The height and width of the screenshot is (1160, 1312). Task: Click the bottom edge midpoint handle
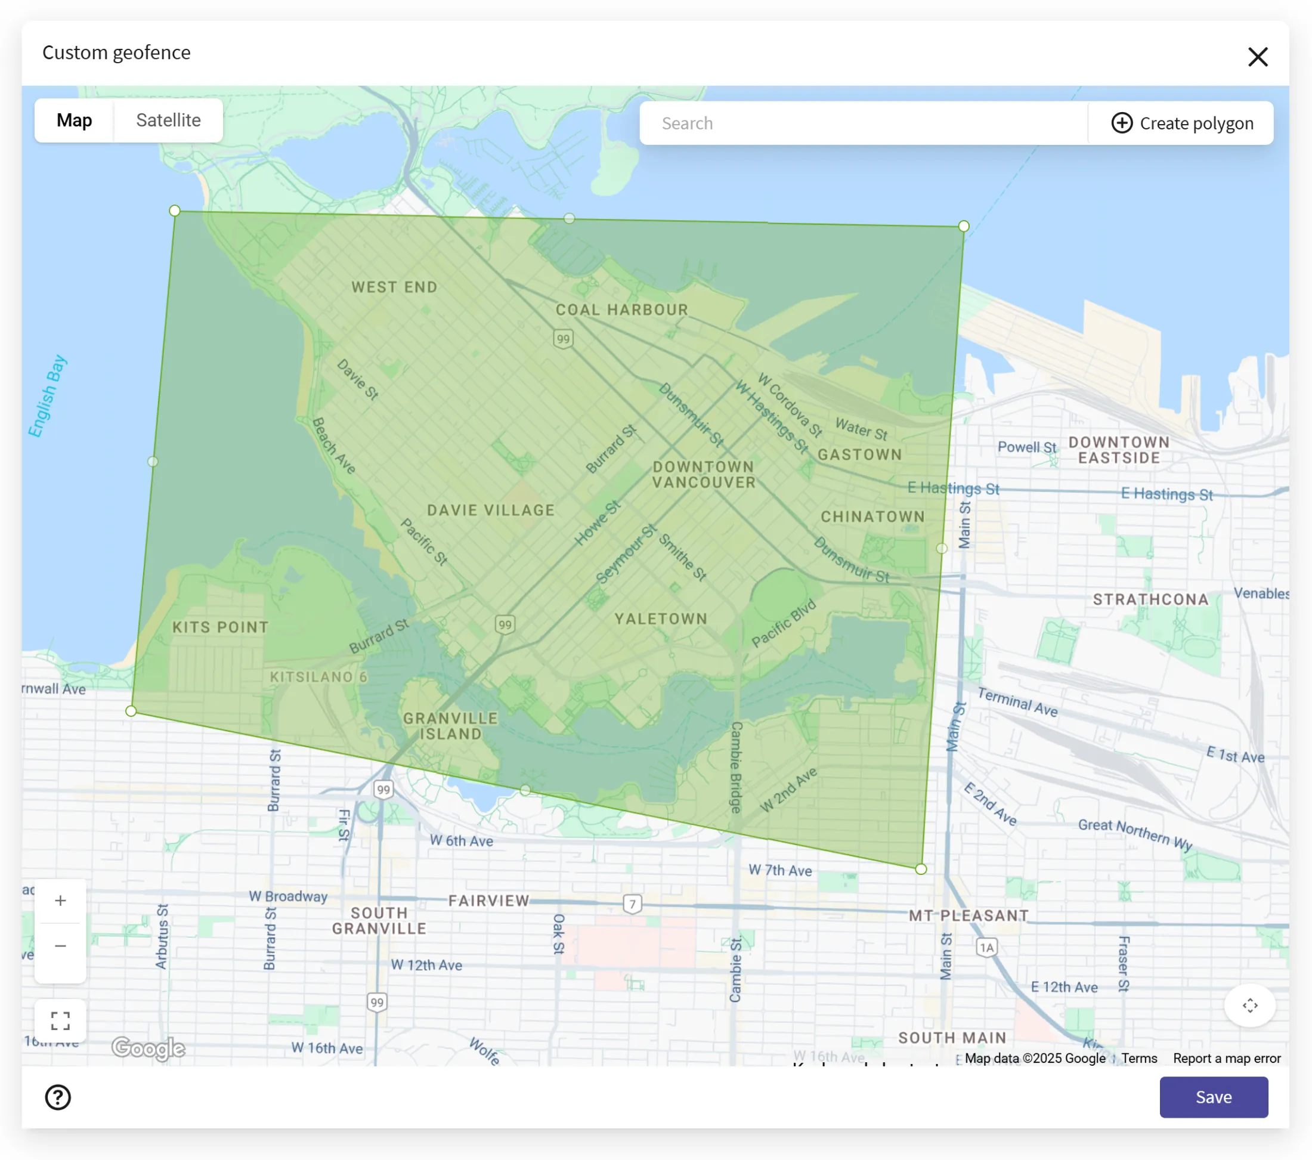pos(526,790)
